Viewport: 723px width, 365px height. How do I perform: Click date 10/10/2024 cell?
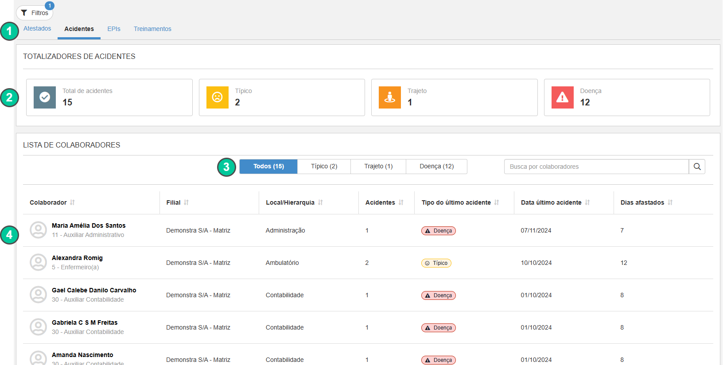click(536, 263)
